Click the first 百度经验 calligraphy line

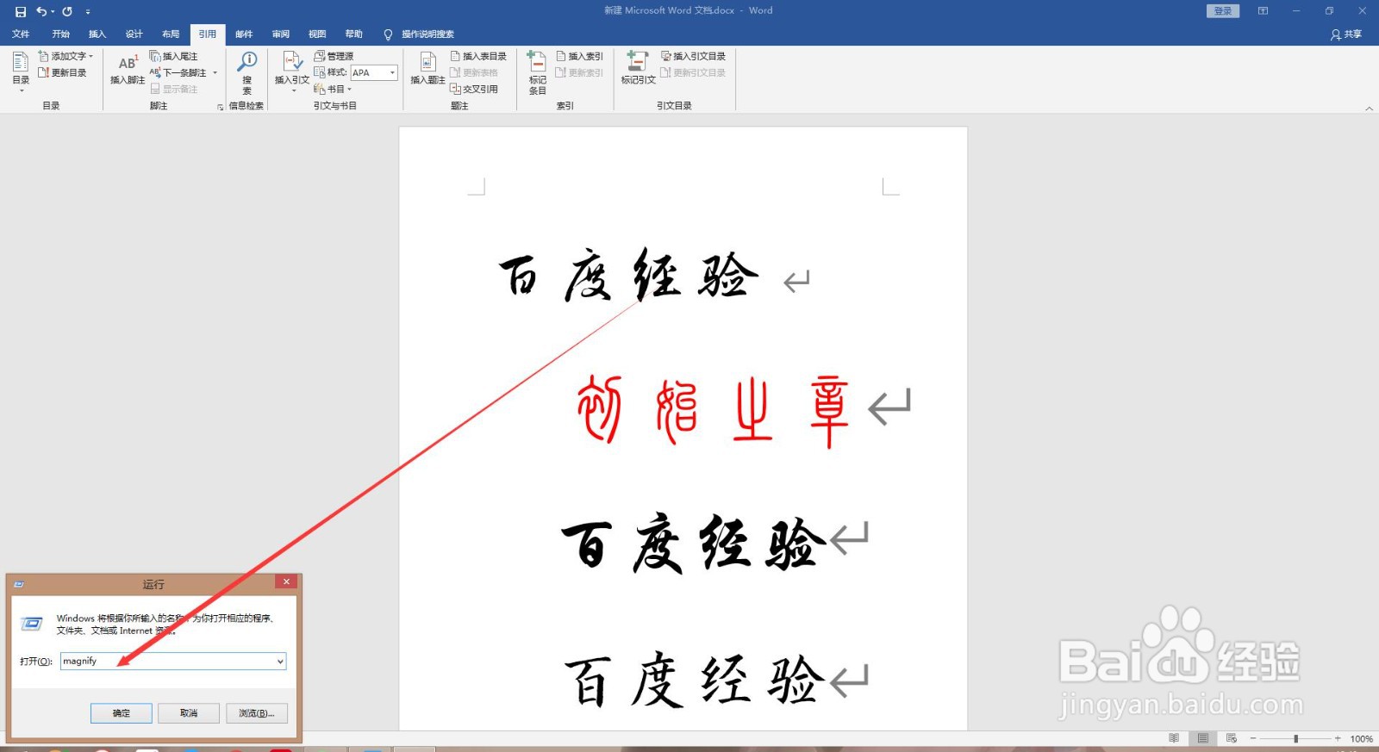(628, 275)
